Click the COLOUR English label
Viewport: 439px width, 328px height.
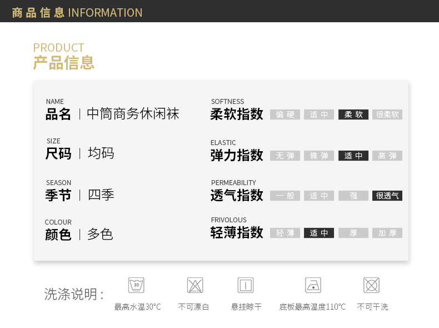(58, 222)
